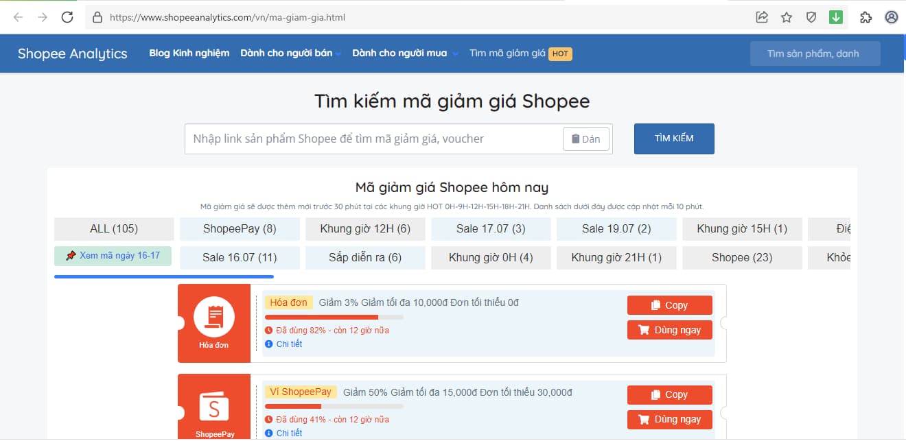The height and width of the screenshot is (441, 906).
Task: Click the share page icon in address bar
Action: (x=762, y=17)
